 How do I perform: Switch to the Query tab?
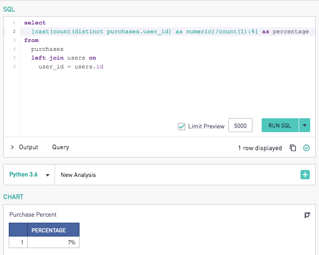[61, 147]
